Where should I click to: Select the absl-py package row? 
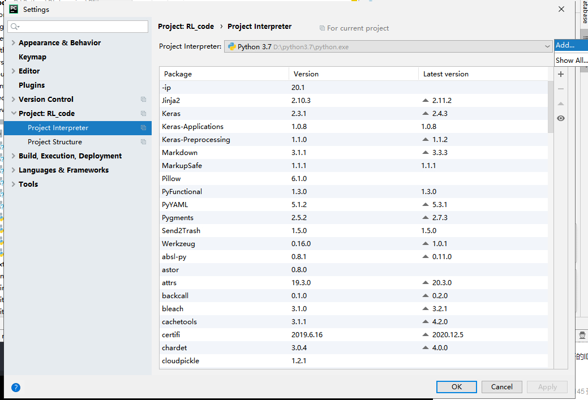354,256
